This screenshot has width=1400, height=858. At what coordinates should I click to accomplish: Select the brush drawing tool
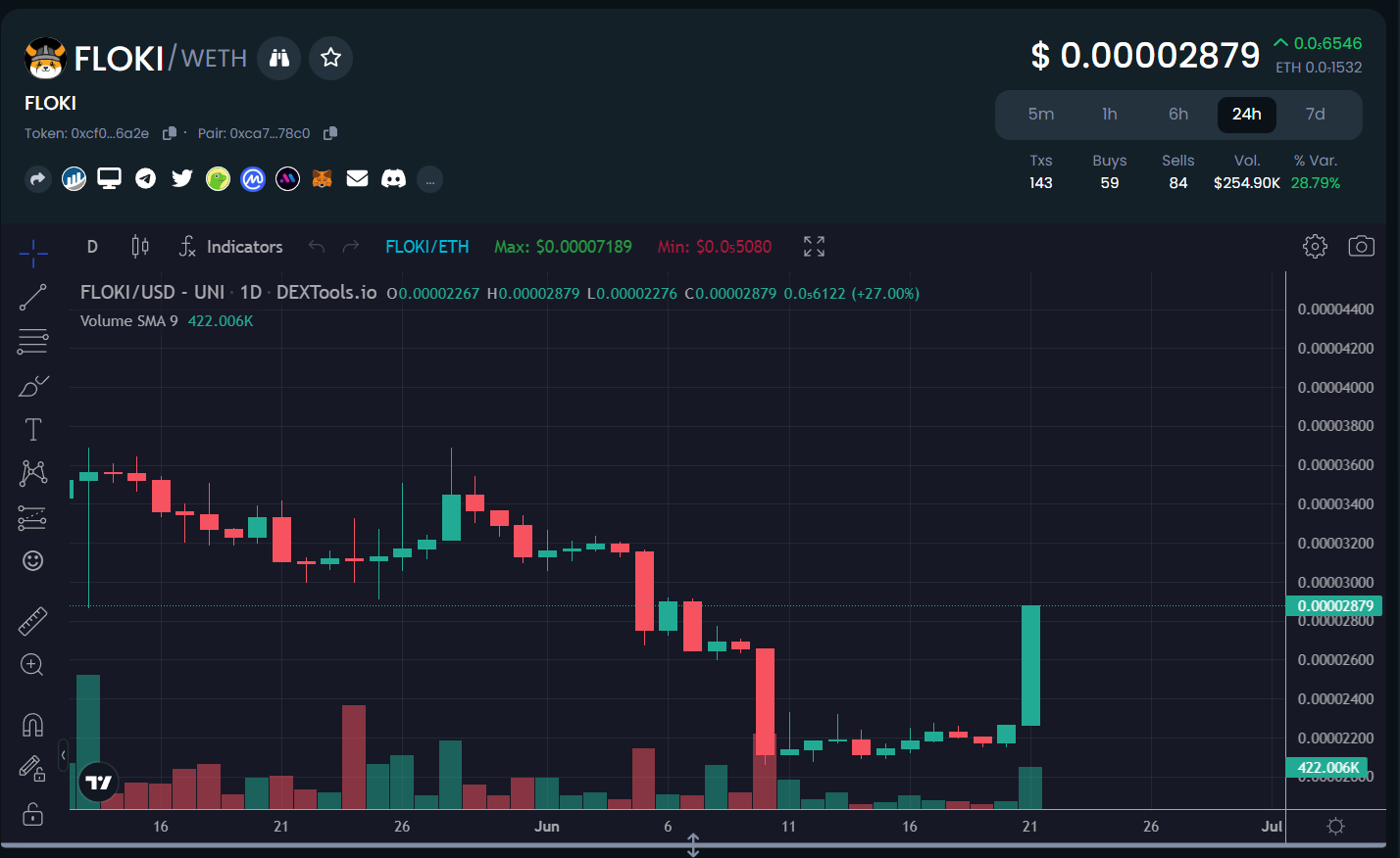33,386
